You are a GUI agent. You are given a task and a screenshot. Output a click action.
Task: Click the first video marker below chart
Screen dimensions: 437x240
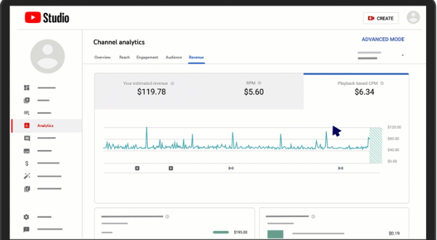click(137, 169)
